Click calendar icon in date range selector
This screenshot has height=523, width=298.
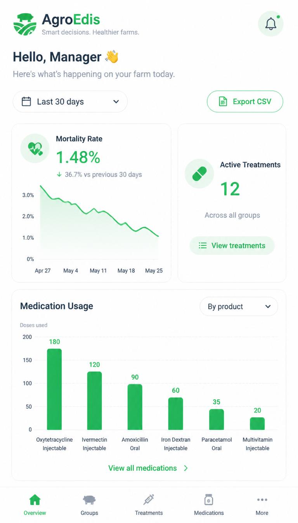[26, 102]
